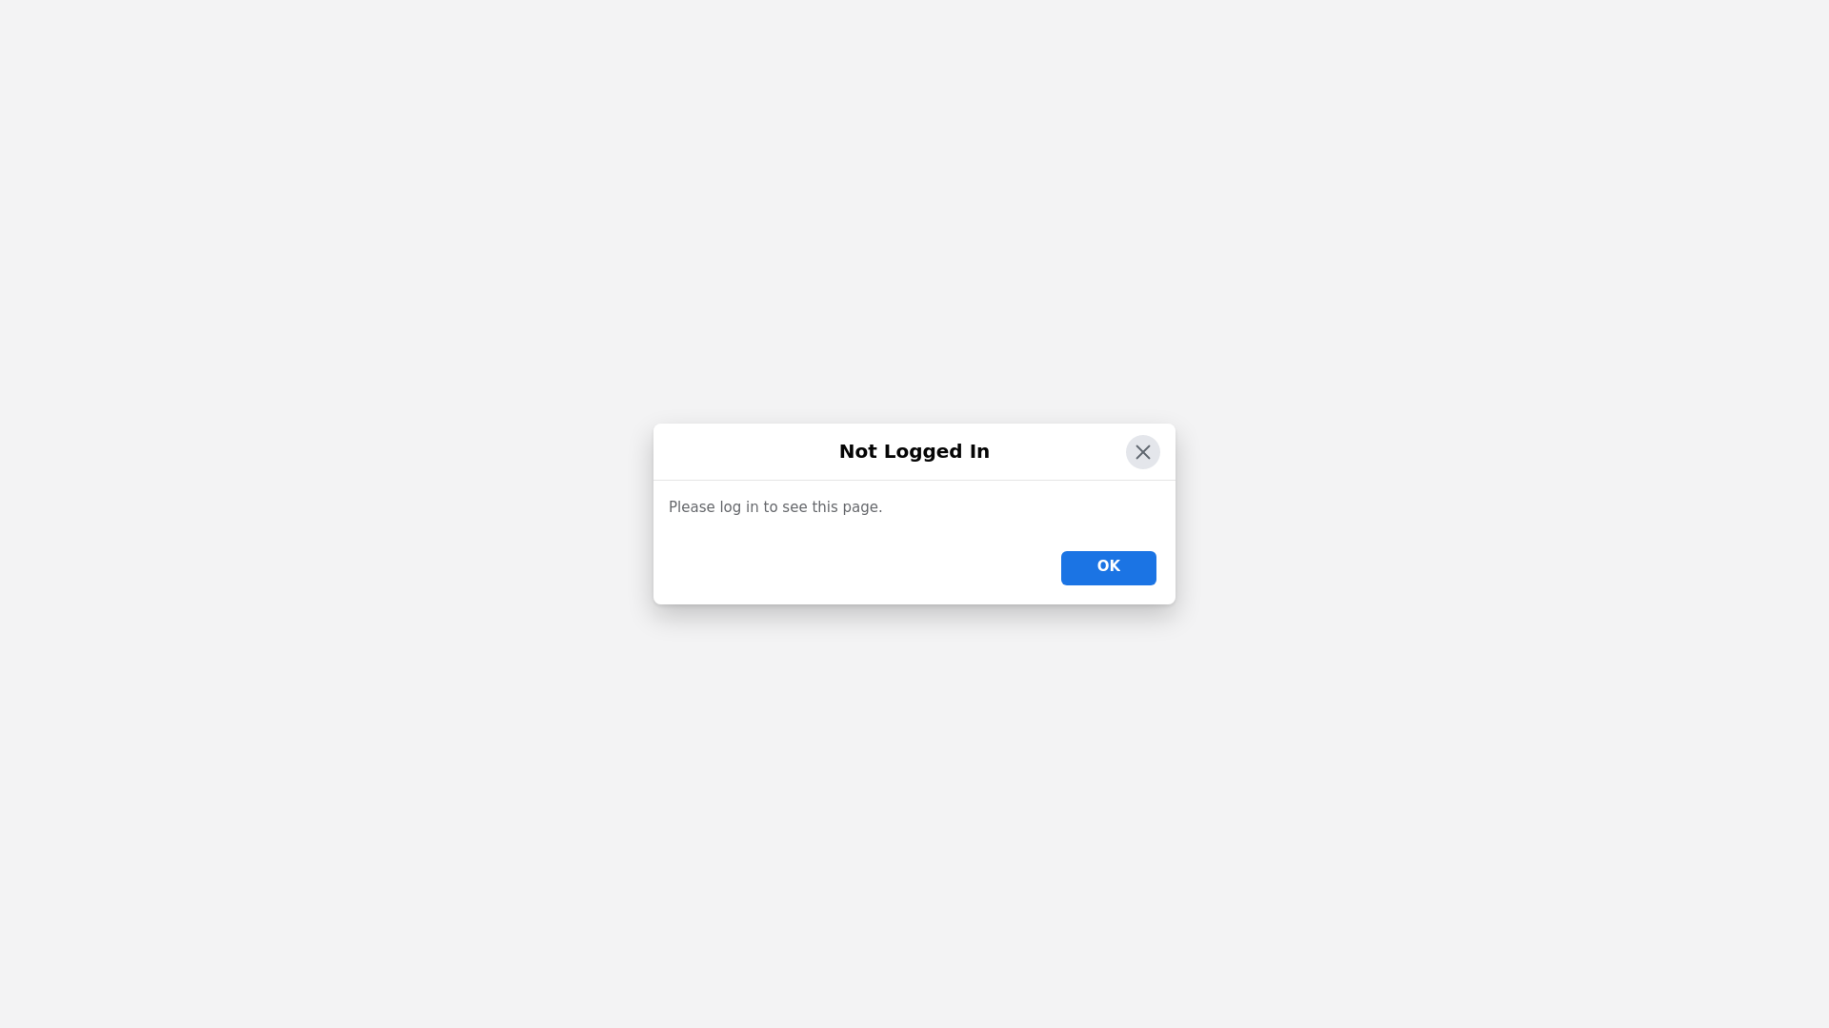Screen dimensions: 1829x1028
Task: Click the words 'log in' in the message
Action: coord(739,508)
